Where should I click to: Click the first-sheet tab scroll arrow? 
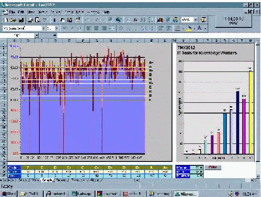[1, 180]
